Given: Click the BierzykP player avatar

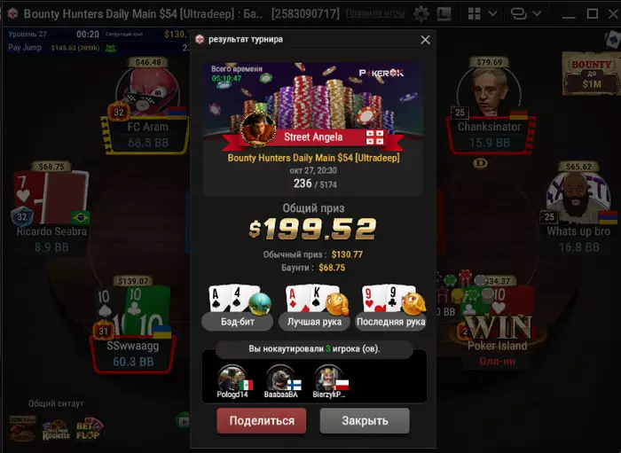Looking at the screenshot, I should coord(329,378).
